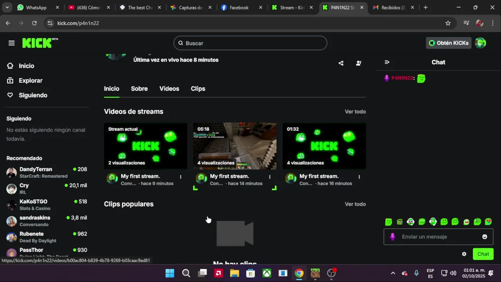The image size is (501, 282).
Task: Open File Explorer from taskbar
Action: pyautogui.click(x=234, y=273)
